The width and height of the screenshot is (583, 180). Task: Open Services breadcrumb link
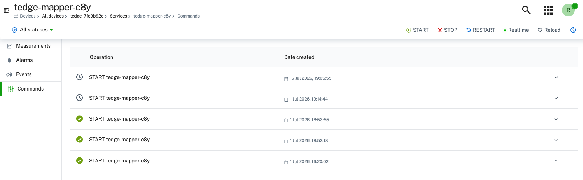[x=118, y=16]
